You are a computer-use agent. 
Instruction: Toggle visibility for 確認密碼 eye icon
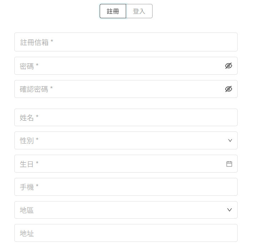click(229, 89)
